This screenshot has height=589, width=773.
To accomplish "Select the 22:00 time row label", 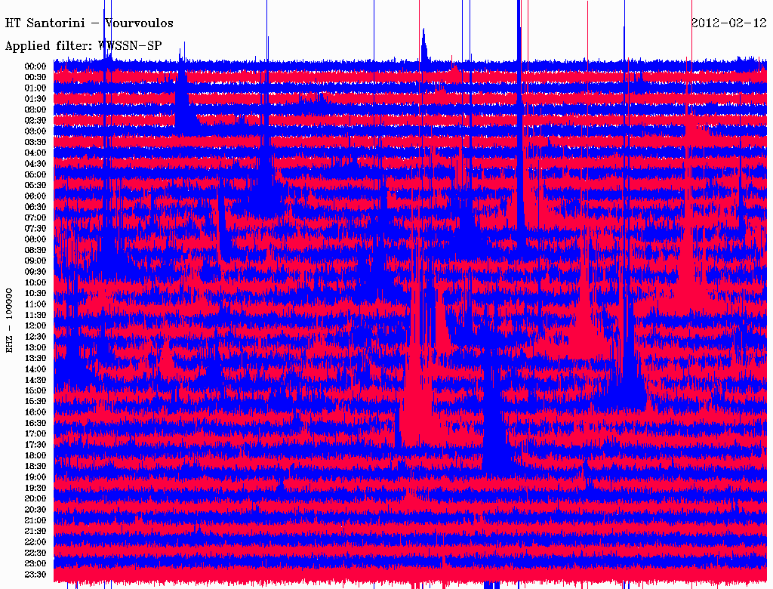I will (x=35, y=542).
